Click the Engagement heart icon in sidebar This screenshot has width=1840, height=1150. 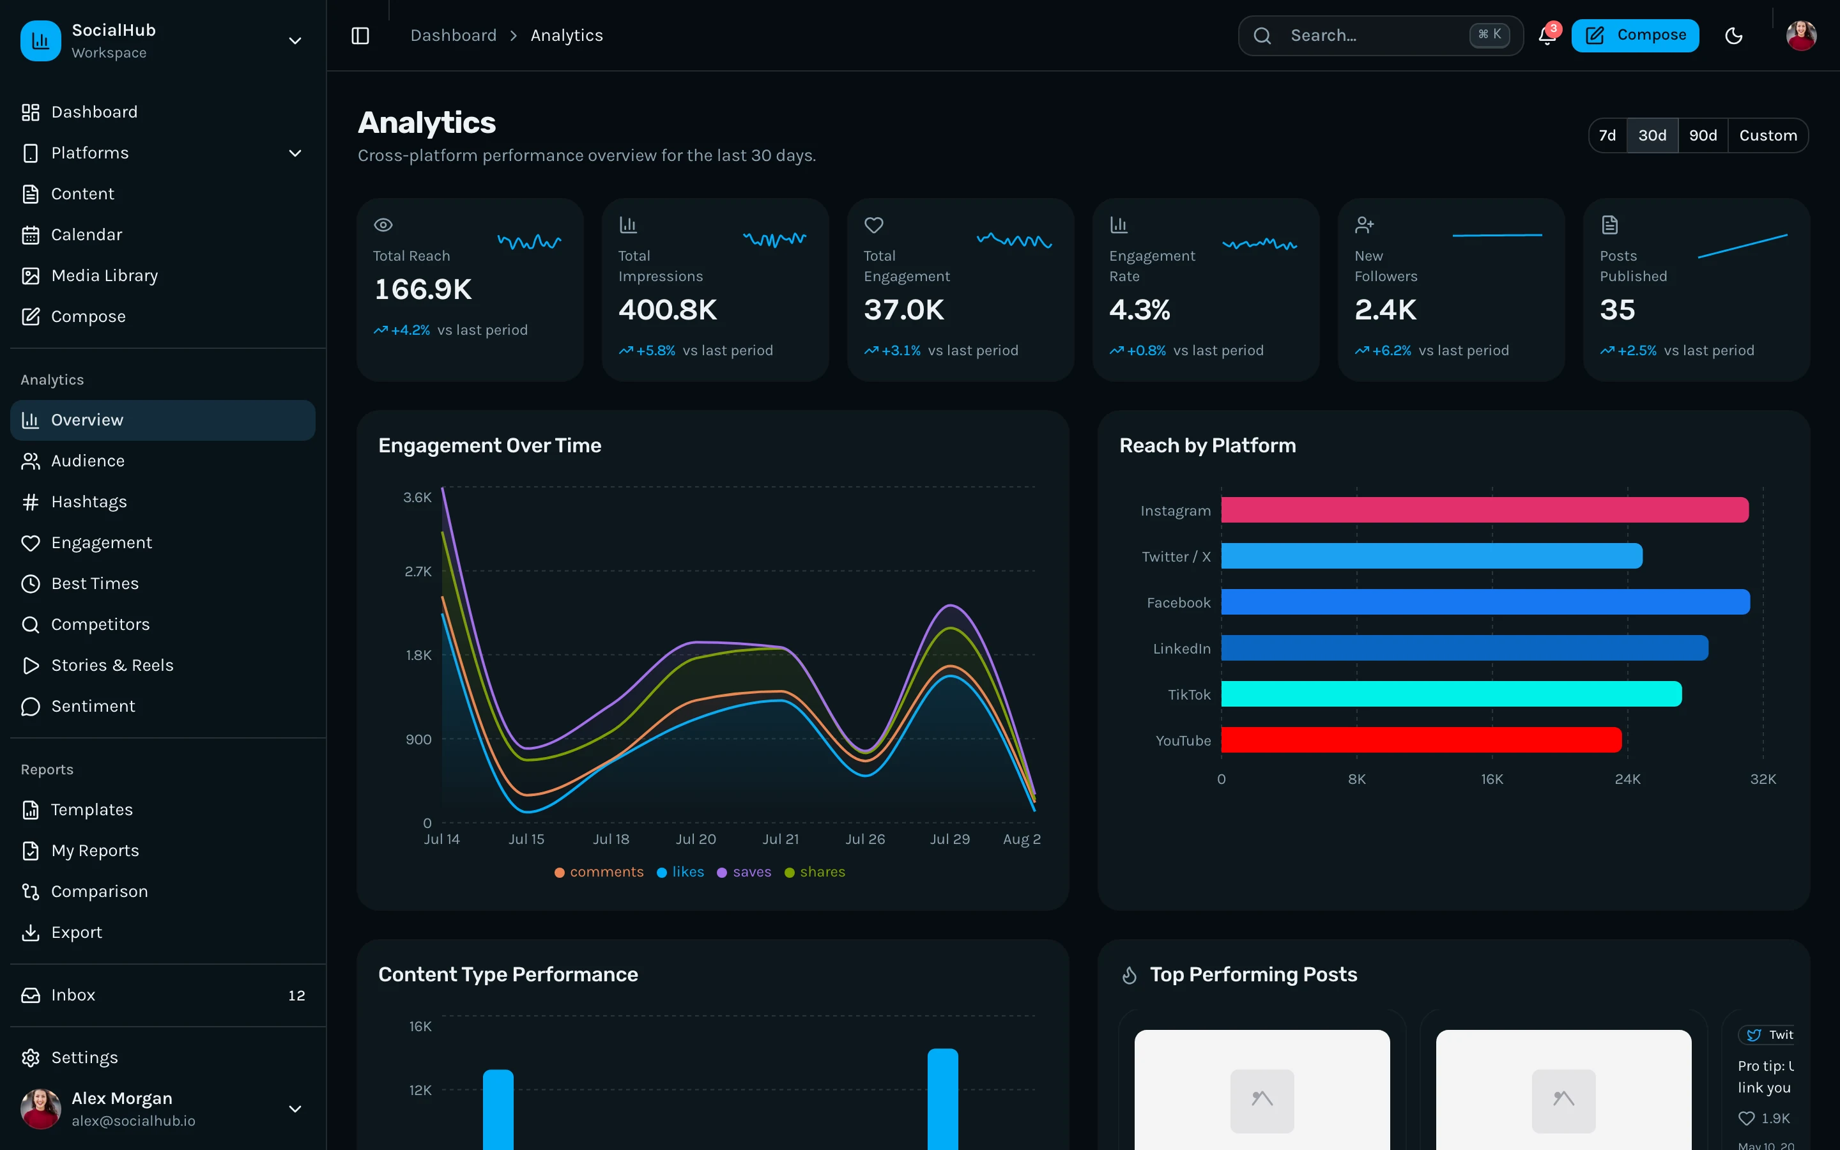coord(31,543)
